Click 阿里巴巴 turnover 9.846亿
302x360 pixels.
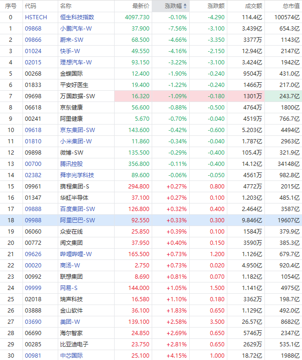tap(252, 220)
